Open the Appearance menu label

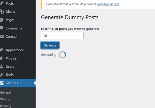click(x=15, y=50)
